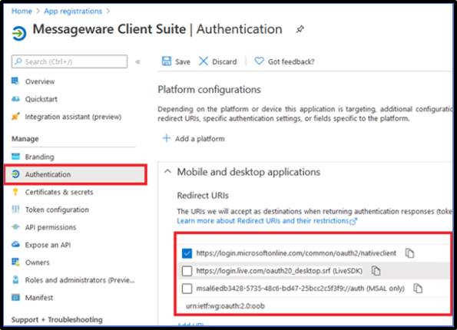457x330 pixels.
Task: Copy the MSAL only redirect URI
Action: tap(418, 289)
